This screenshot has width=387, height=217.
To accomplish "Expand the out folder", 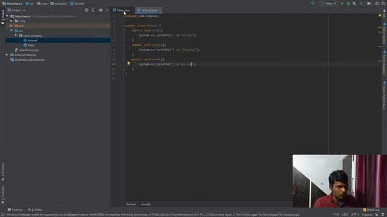I will (11, 26).
